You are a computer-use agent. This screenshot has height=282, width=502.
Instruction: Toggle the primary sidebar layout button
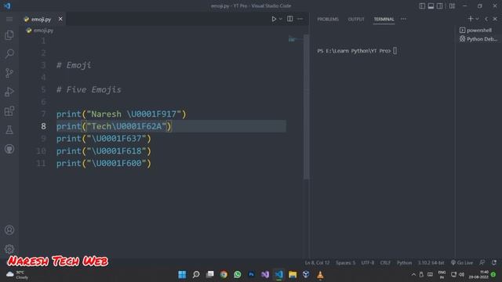[x=422, y=5]
